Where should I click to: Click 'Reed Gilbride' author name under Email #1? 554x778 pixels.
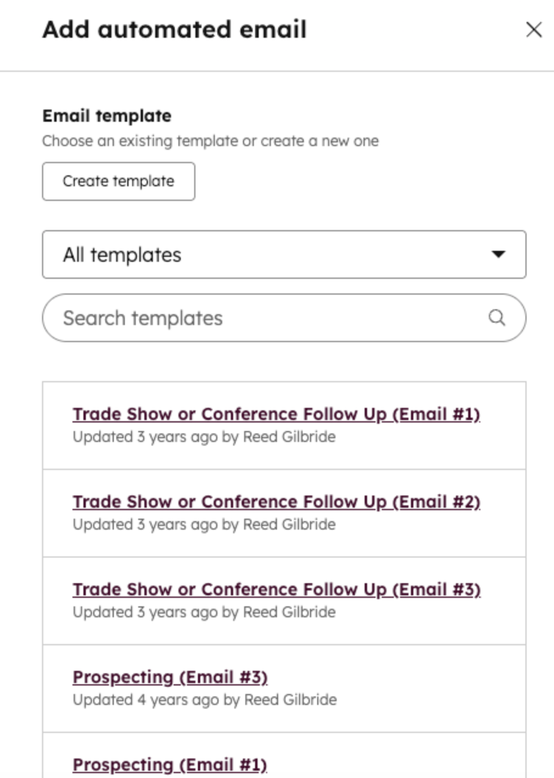click(289, 436)
